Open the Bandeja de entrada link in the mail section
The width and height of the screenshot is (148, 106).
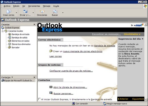105,46
